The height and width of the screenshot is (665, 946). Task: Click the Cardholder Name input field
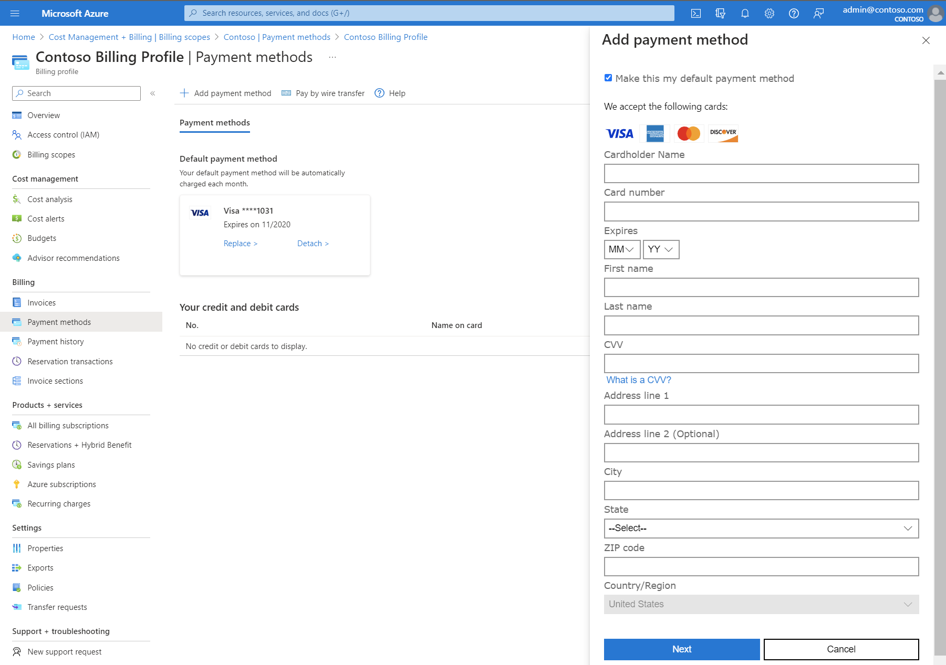point(761,174)
